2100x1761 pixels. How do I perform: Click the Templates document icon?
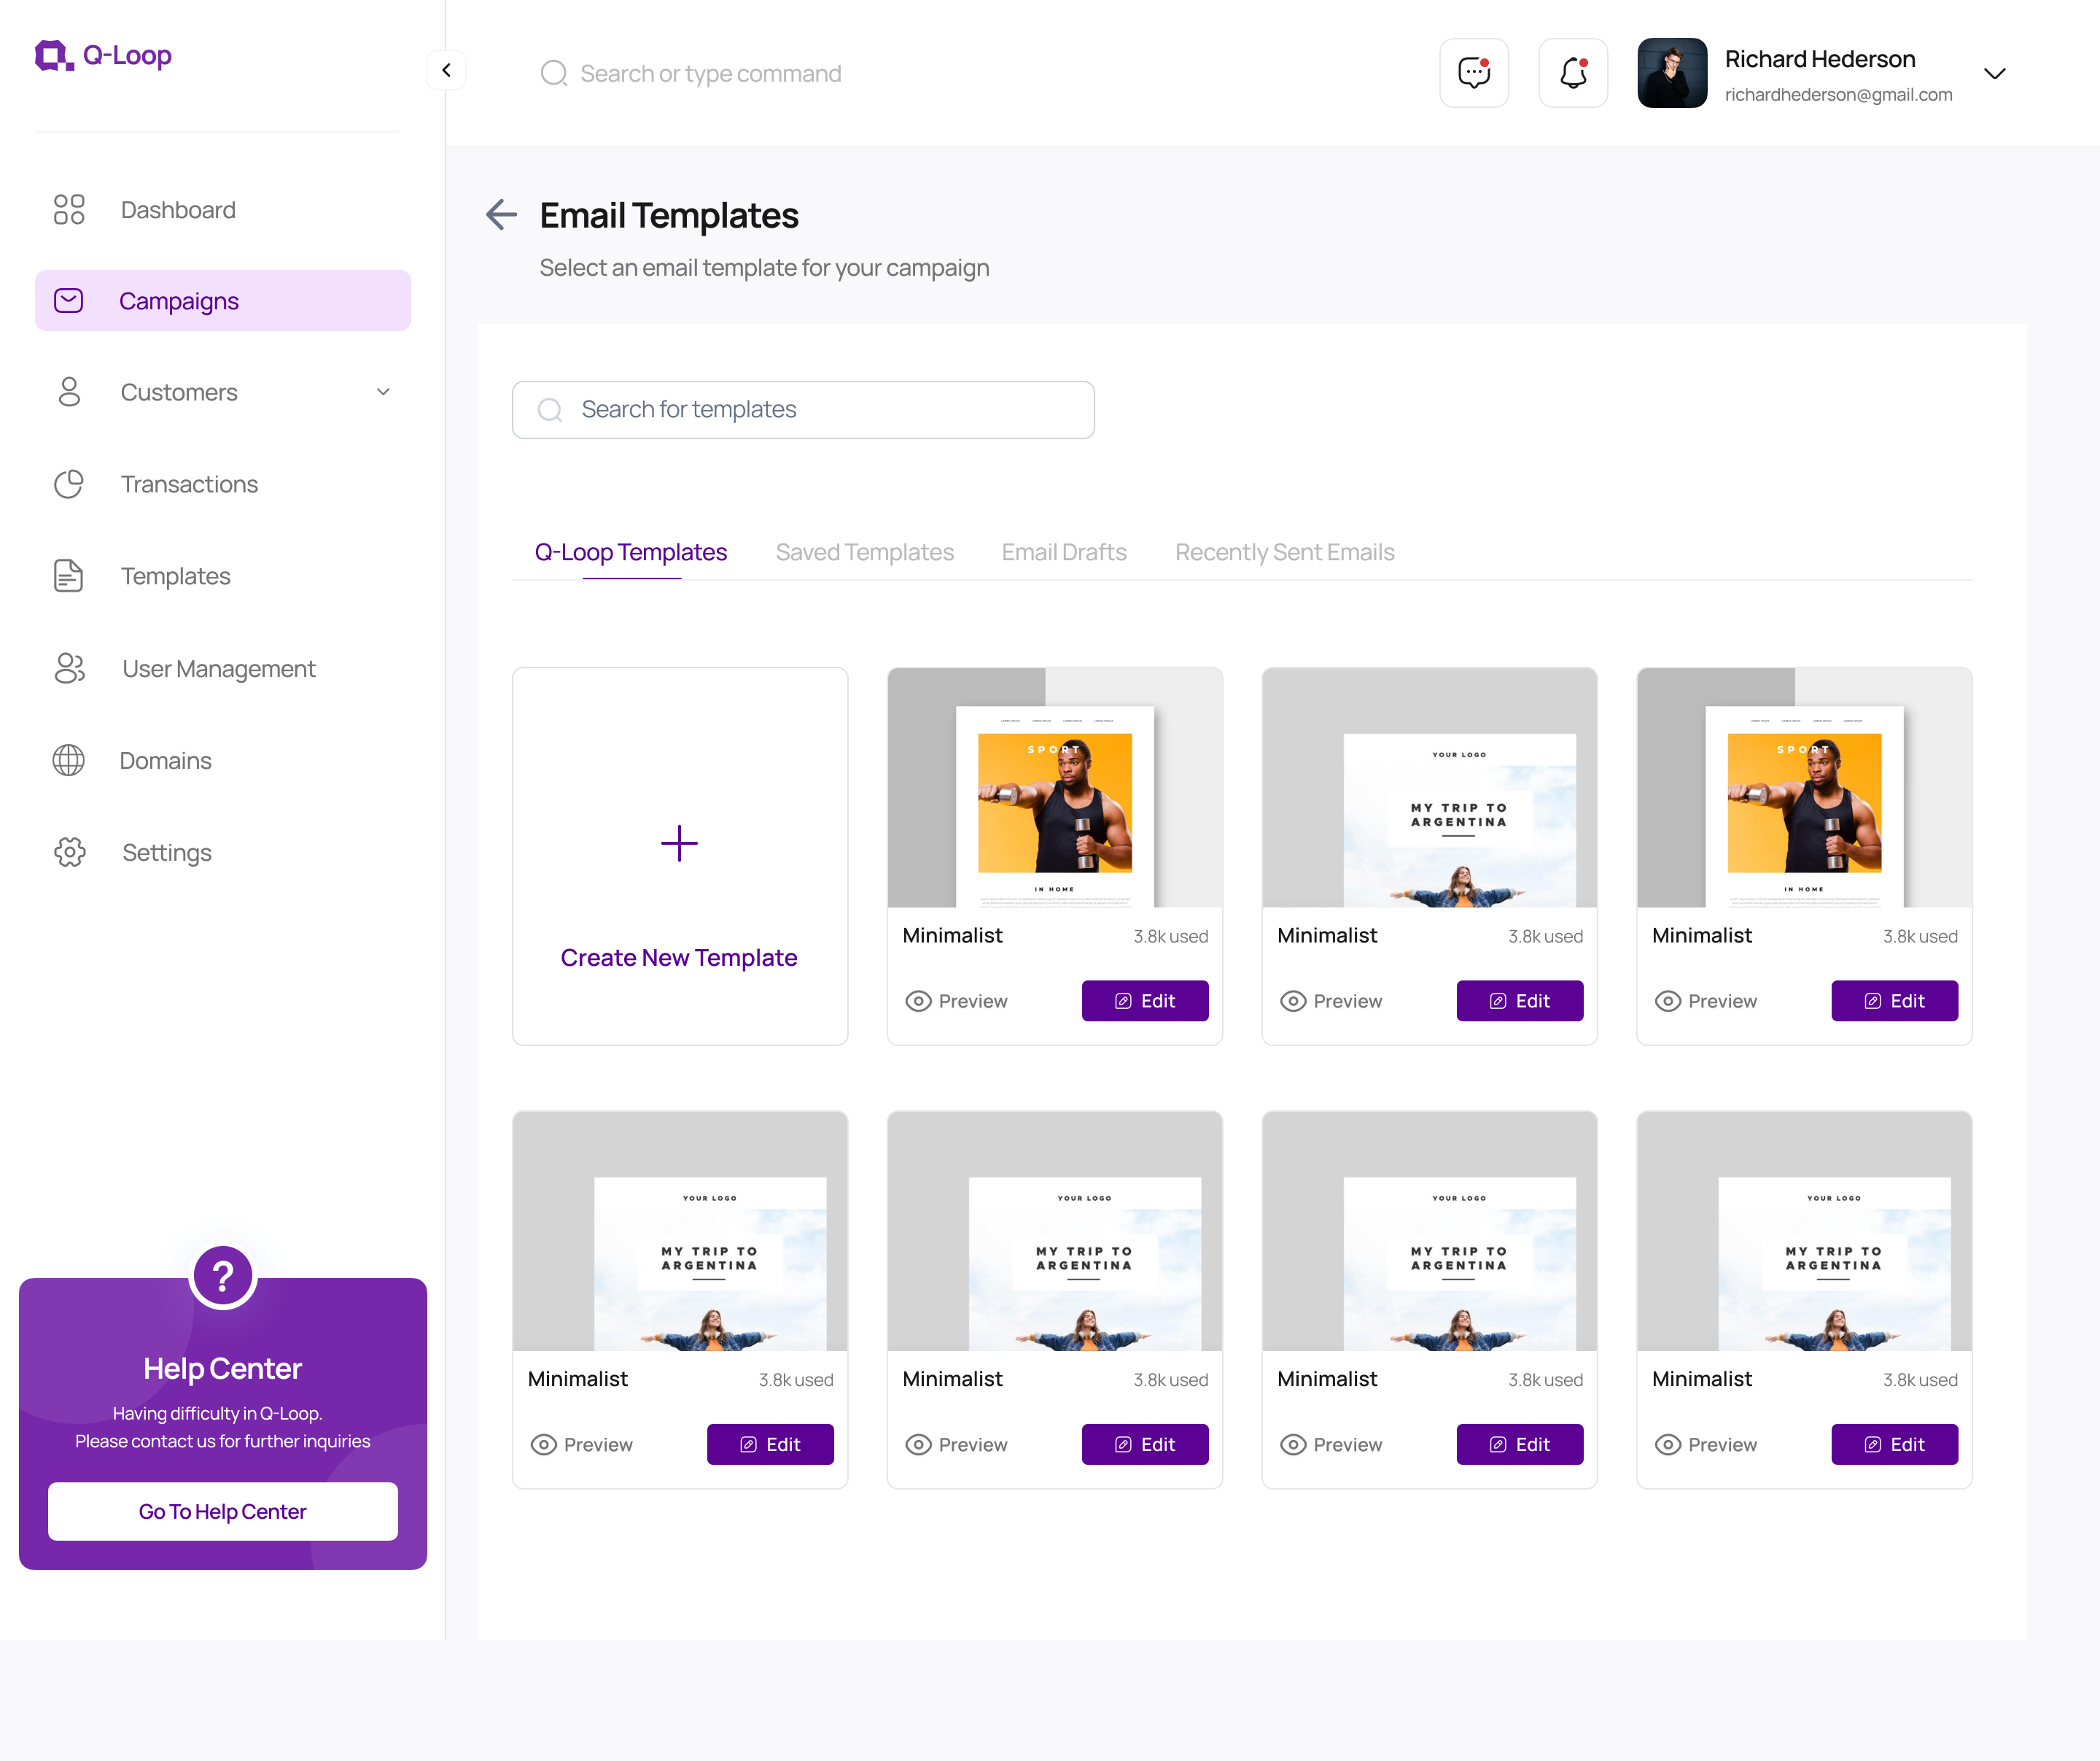click(69, 576)
